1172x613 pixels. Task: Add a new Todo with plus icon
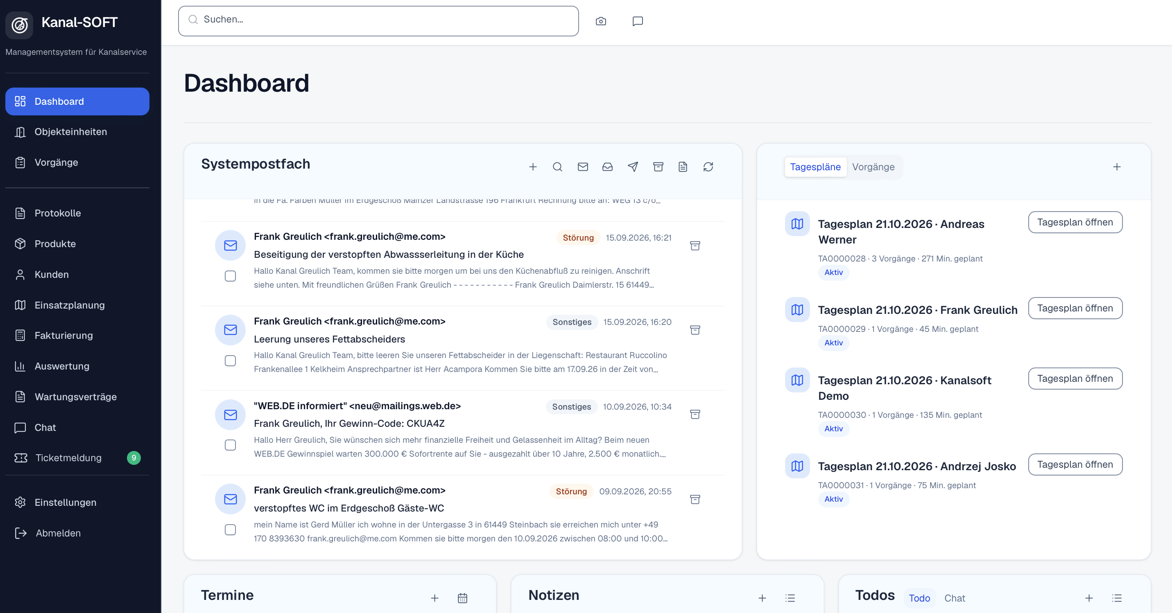[x=1089, y=598]
